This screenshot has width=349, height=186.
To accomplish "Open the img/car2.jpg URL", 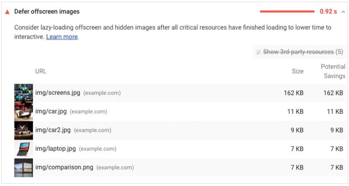I will (53, 130).
